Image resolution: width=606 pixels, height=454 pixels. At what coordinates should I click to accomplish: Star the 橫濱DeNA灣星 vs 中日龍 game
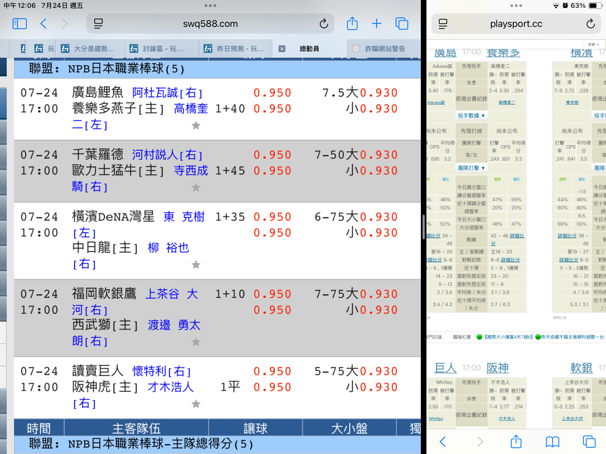(x=196, y=265)
